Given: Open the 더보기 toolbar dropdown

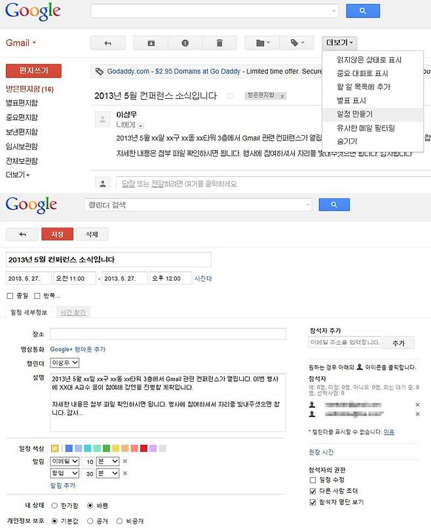Looking at the screenshot, I should click(x=339, y=43).
